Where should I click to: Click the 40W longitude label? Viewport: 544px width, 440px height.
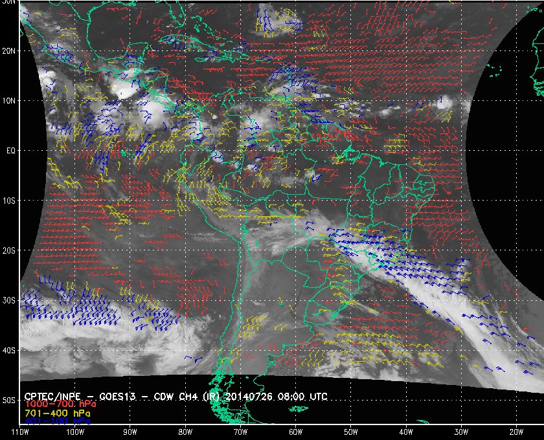[x=406, y=432]
